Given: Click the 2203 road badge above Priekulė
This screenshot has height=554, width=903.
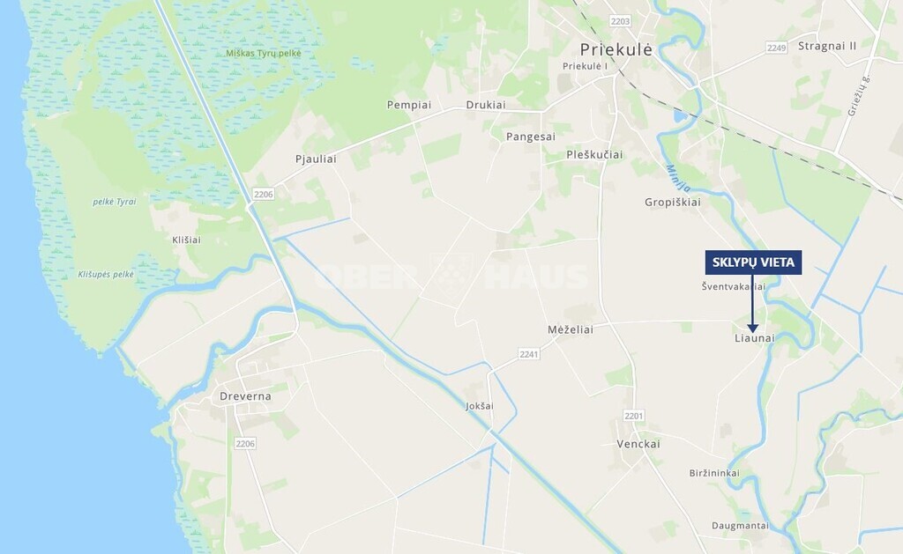Looking at the screenshot, I should [620, 21].
